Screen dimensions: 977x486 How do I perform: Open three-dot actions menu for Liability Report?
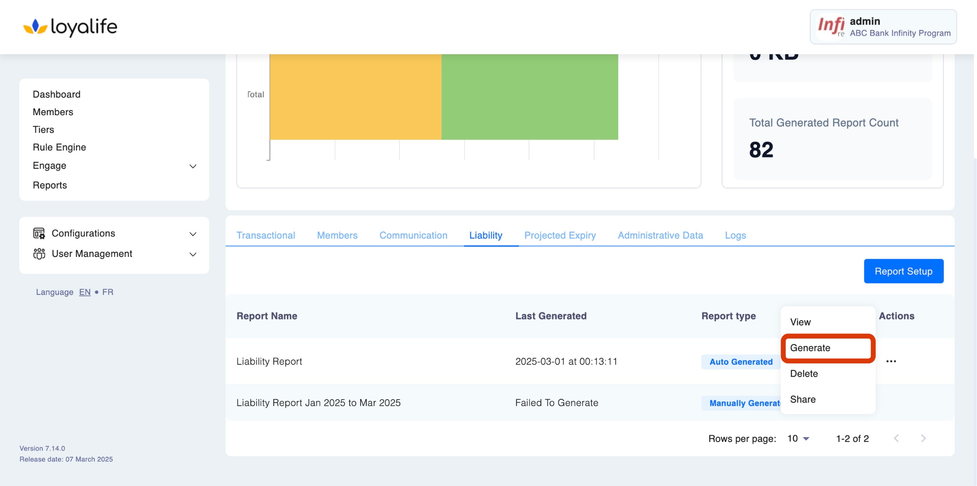pyautogui.click(x=891, y=361)
